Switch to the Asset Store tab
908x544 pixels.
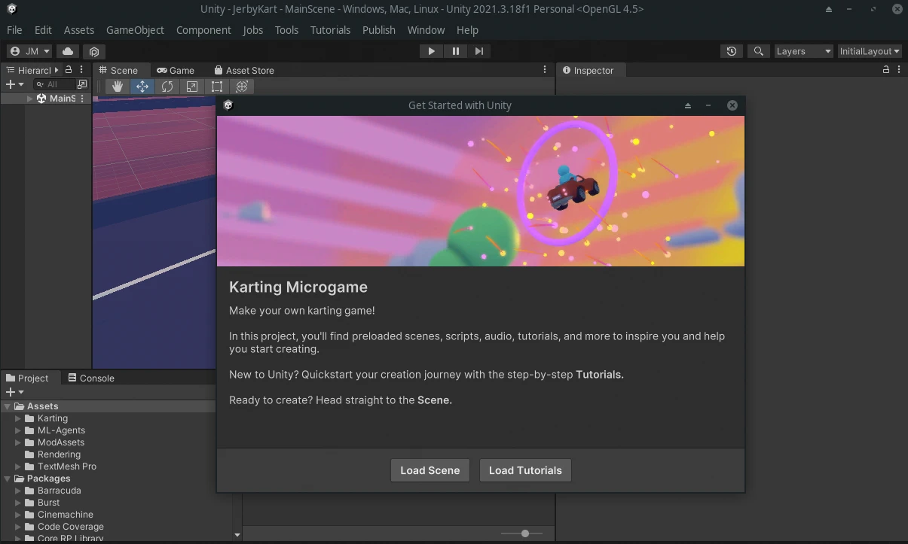coord(243,70)
